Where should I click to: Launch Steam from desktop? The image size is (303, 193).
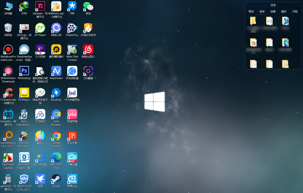[x=56, y=180]
